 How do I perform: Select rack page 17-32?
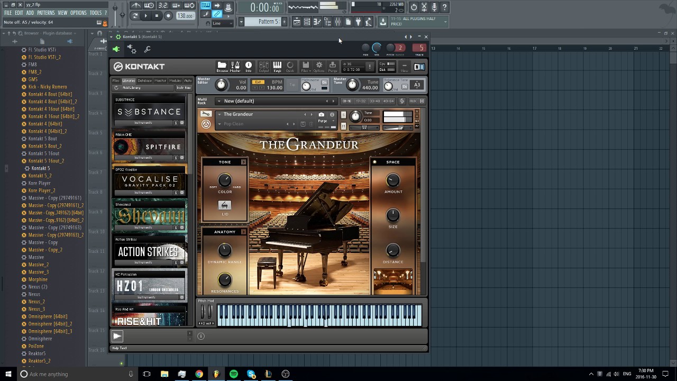360,101
